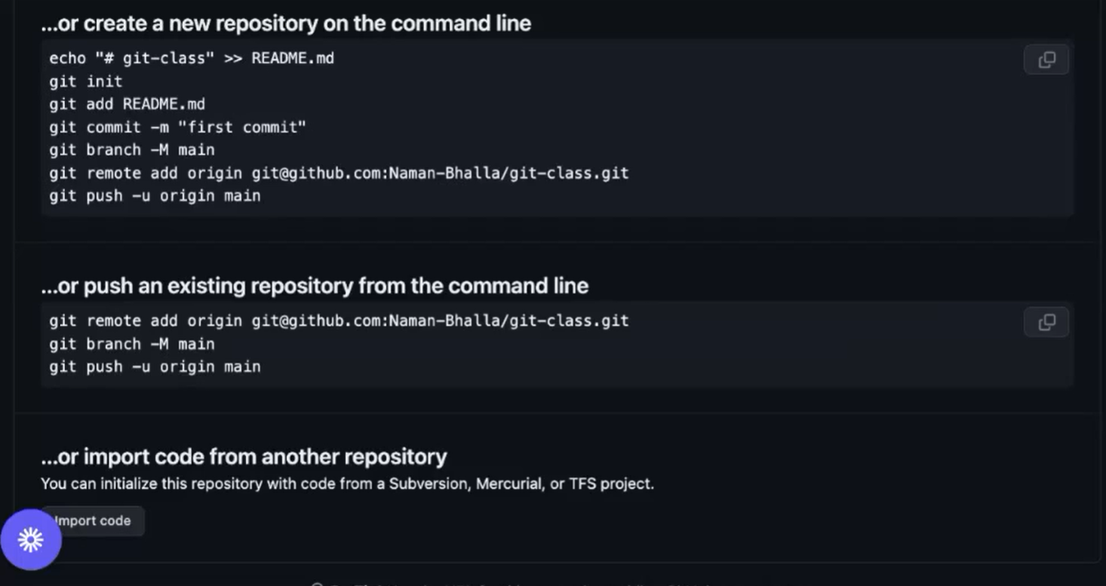Click the push existing repository heading
This screenshot has width=1106, height=586.
[x=315, y=285]
